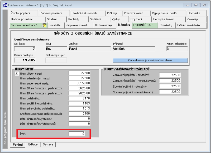Click the hand icon on Seznam zaměstnanců tab

44,25
